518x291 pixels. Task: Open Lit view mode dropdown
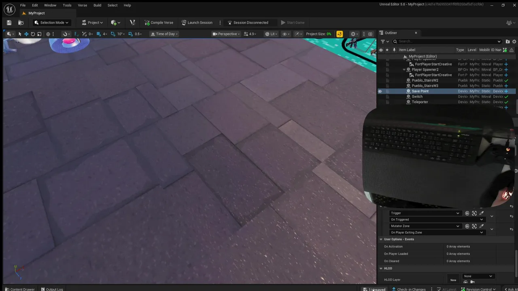[x=272, y=34]
